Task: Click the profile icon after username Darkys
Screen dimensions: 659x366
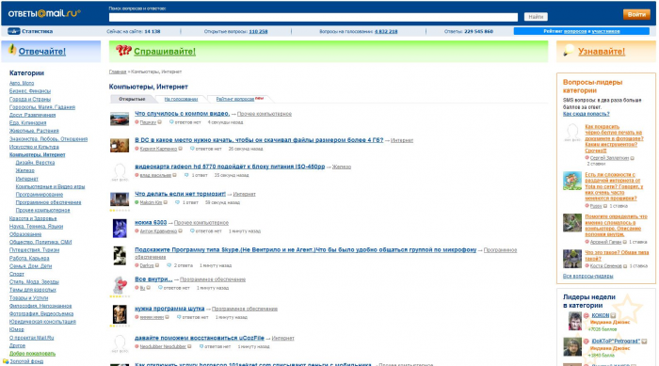Action: point(157,265)
